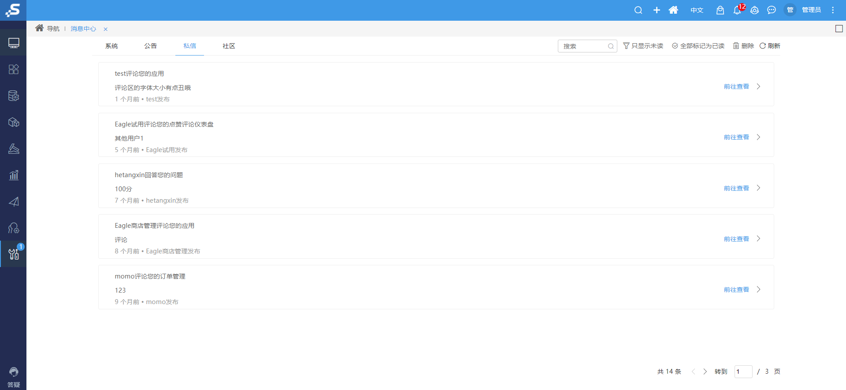Open the three-dot more menu
This screenshot has height=390, width=846.
pos(833,10)
